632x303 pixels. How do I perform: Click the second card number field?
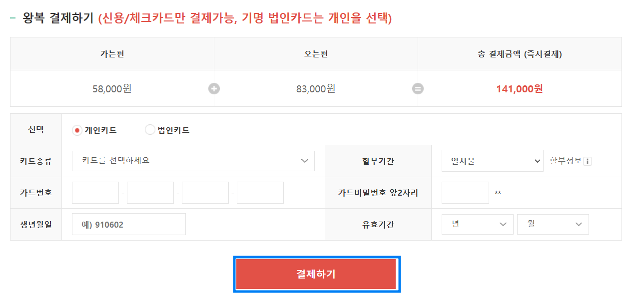[150, 192]
